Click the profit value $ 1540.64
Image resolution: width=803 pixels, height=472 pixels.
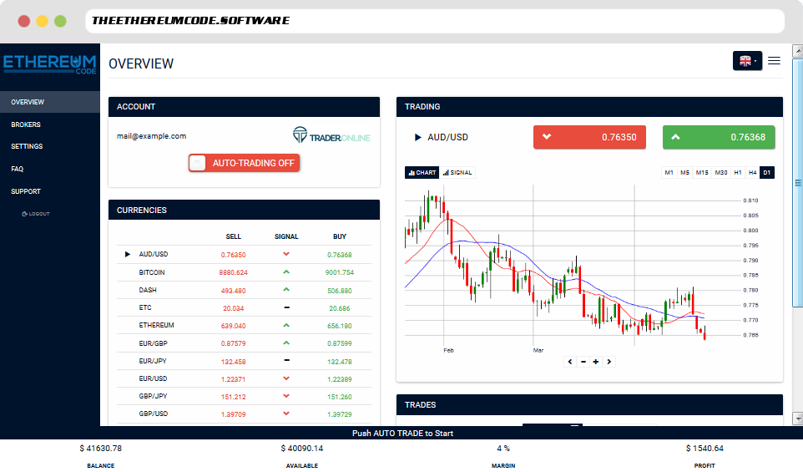tap(705, 449)
